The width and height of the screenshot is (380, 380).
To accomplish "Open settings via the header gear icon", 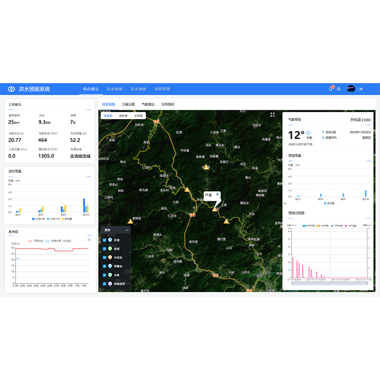I will (339, 89).
